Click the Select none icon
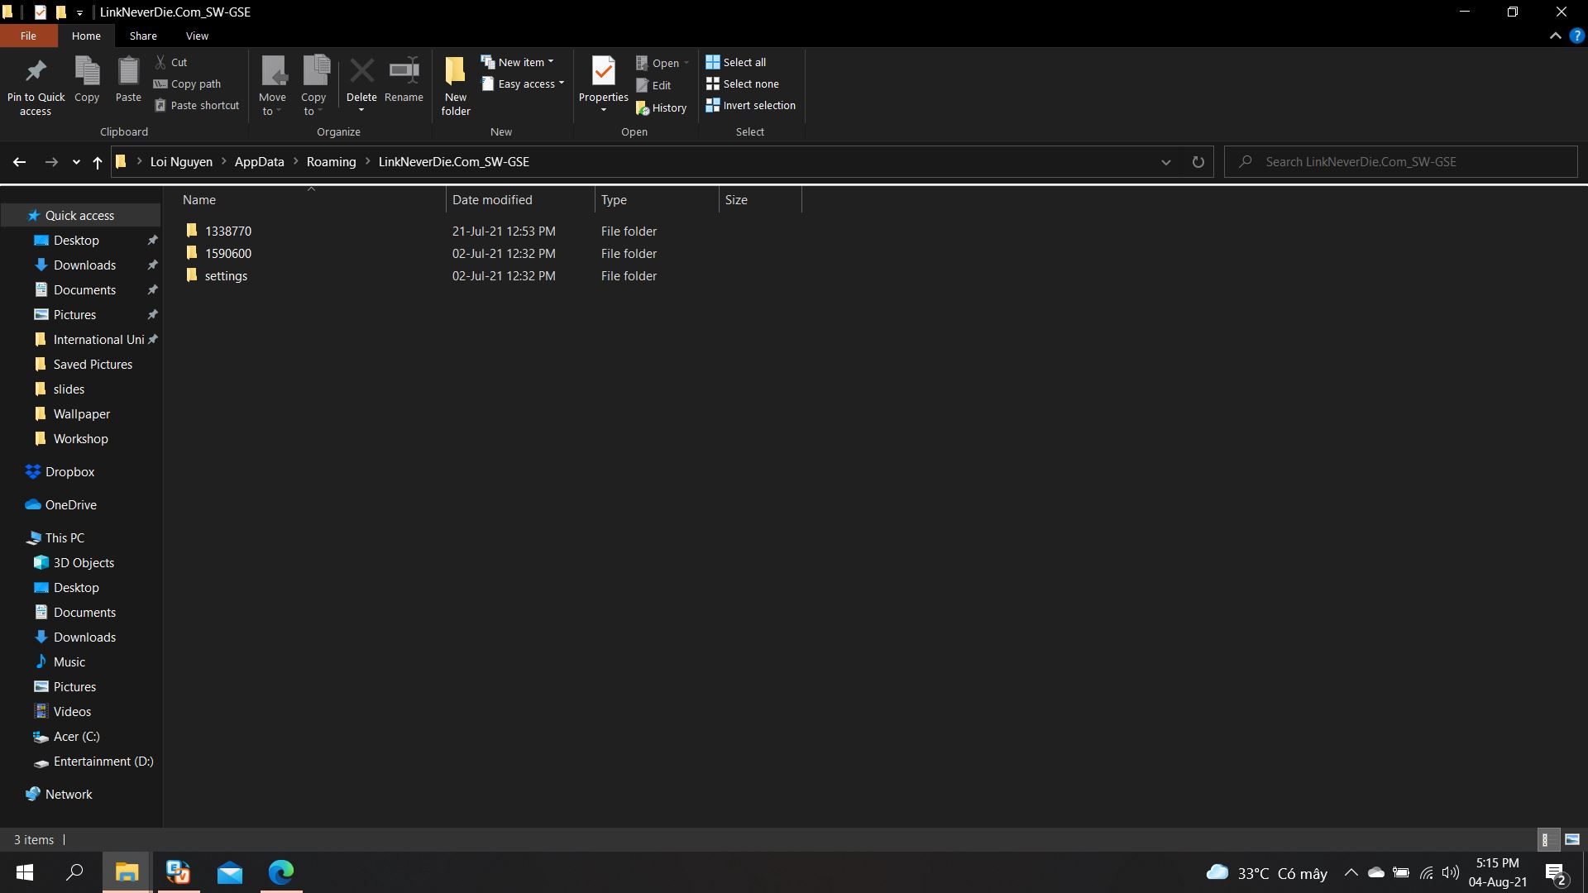1588x893 pixels. point(713,83)
